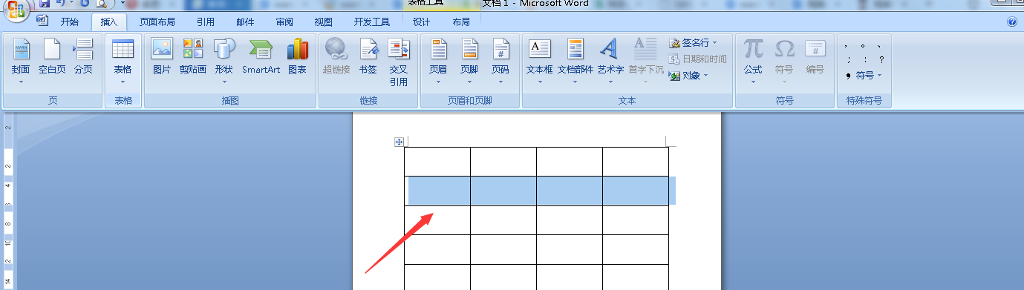Viewport: 1024px width, 290px height.
Task: Add a bookmark with 书签
Action: (x=368, y=57)
